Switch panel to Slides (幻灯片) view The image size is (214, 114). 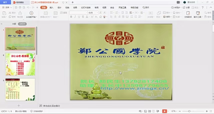[x=22, y=24]
